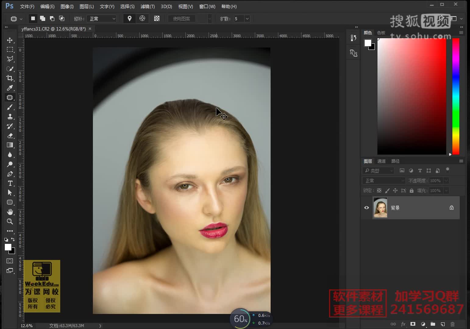Open the 修补 mode dropdown
Image resolution: width=470 pixels, height=329 pixels.
(x=101, y=19)
